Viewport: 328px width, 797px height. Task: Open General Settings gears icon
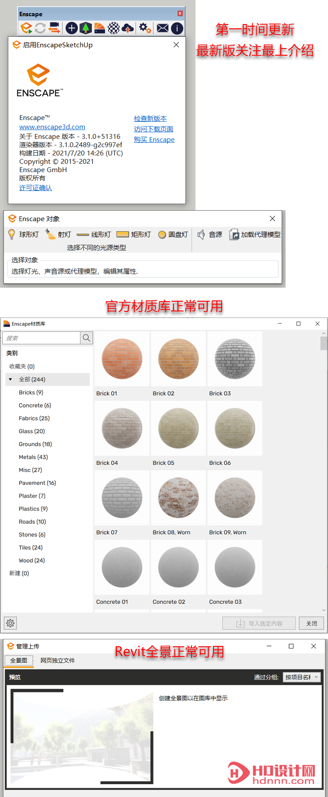[x=145, y=28]
